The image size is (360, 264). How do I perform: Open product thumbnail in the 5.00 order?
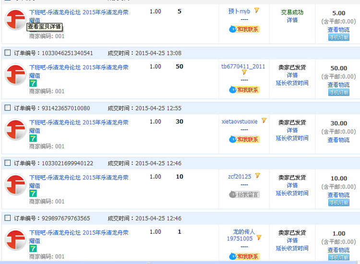pos(16,20)
